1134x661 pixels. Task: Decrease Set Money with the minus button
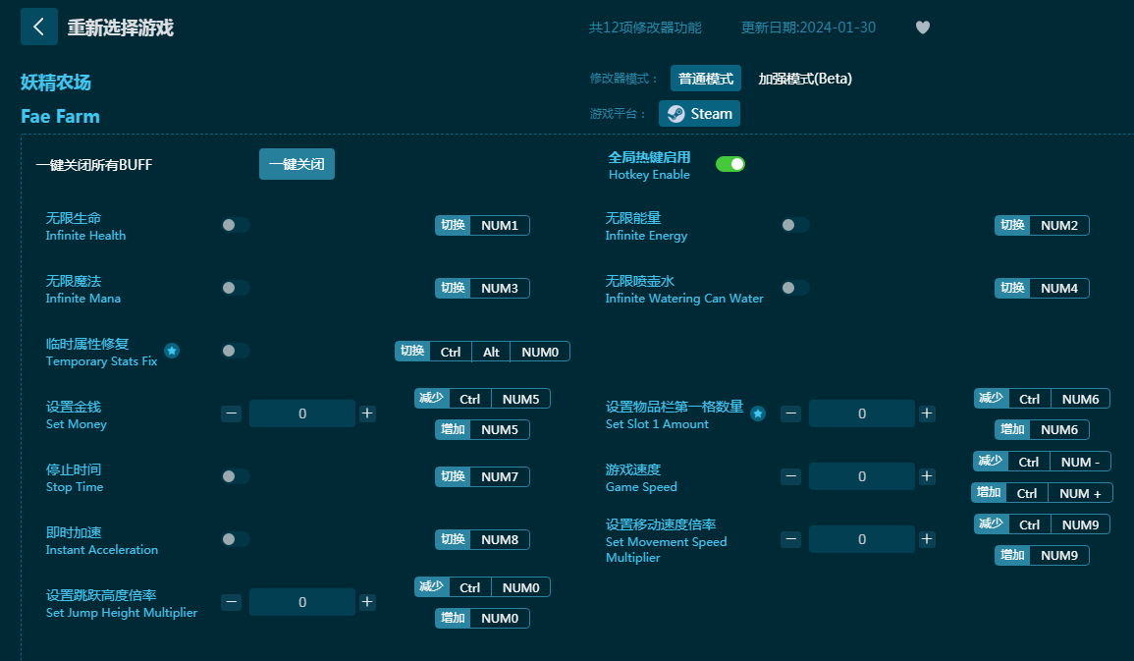click(232, 413)
